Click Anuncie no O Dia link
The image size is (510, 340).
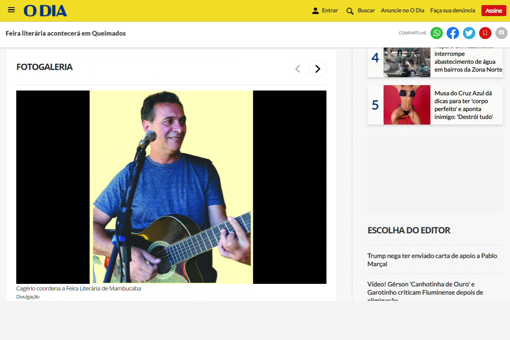[402, 10]
